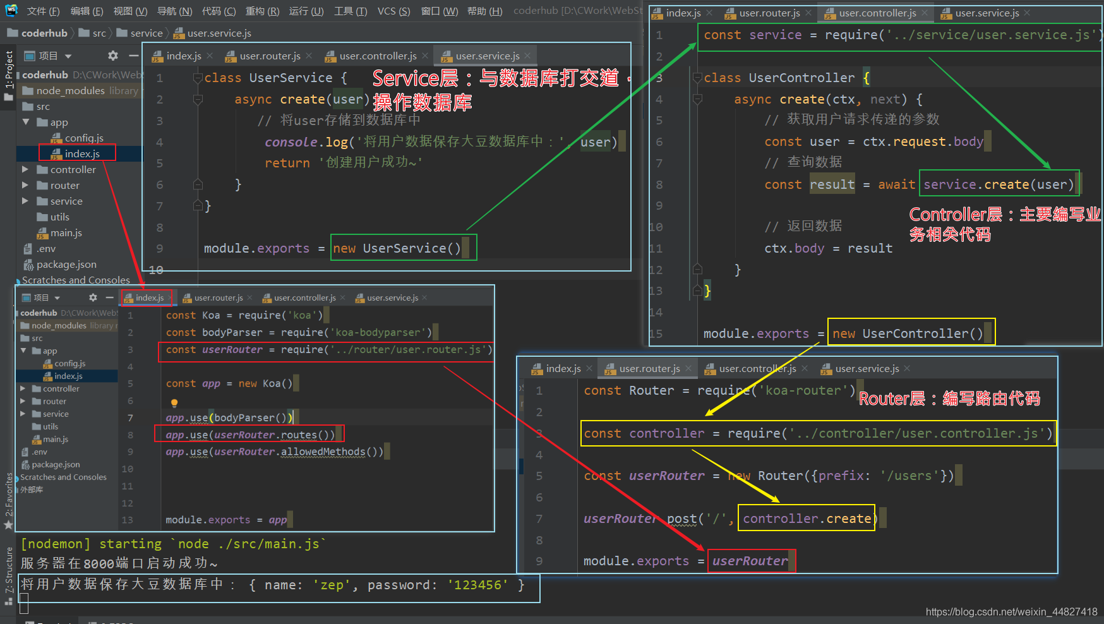Close user.router.js tab in Router-layer editor
This screenshot has width=1104, height=624.
point(688,368)
